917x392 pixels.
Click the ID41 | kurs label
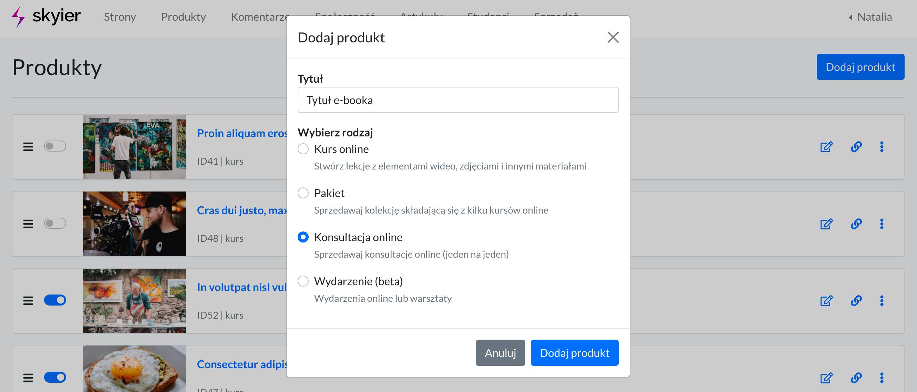click(x=220, y=161)
